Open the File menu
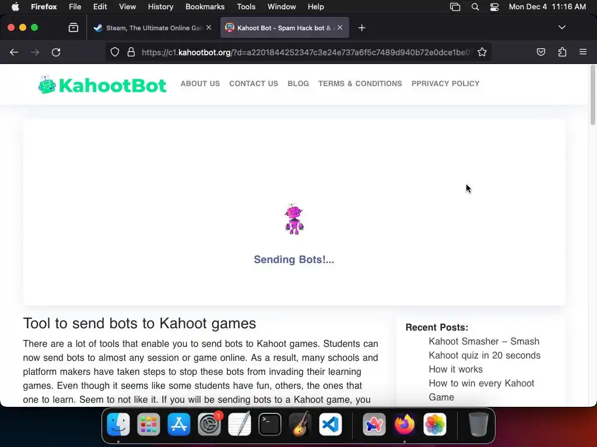Screen dimensions: 597x447 [x=75, y=7]
